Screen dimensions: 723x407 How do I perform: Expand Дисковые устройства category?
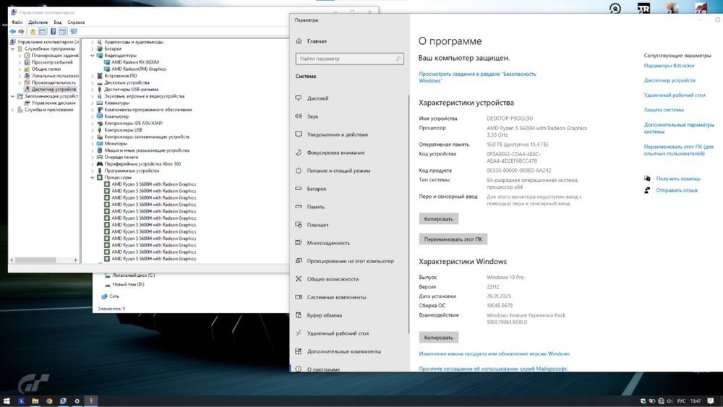tap(93, 82)
